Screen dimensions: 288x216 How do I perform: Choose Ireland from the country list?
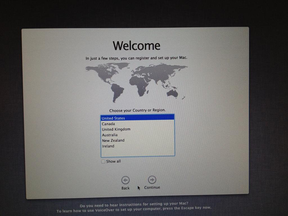click(x=137, y=146)
